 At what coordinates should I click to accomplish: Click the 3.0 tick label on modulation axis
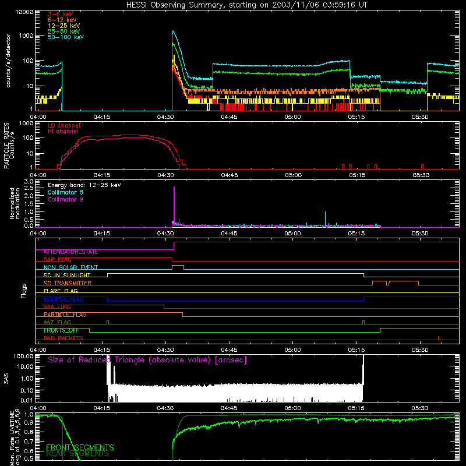pyautogui.click(x=29, y=181)
